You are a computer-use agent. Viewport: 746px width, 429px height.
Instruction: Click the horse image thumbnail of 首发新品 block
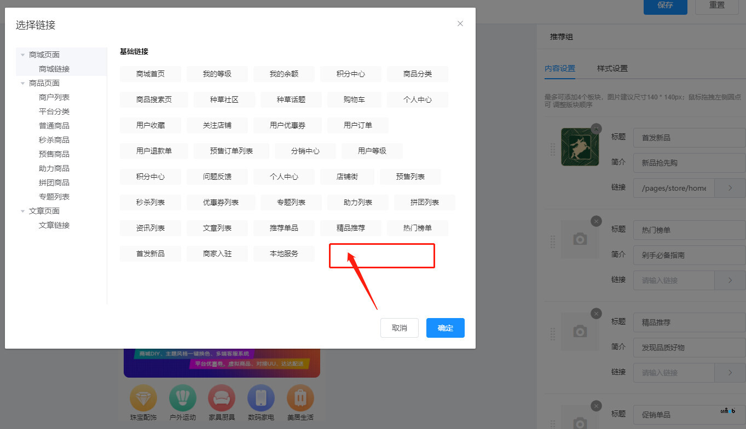(x=580, y=147)
